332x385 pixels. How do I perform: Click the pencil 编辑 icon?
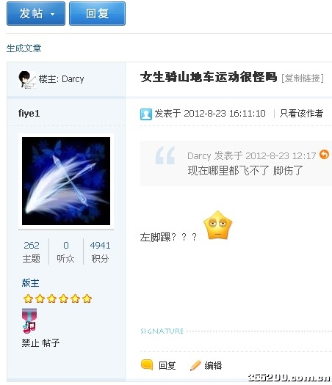pos(195,366)
